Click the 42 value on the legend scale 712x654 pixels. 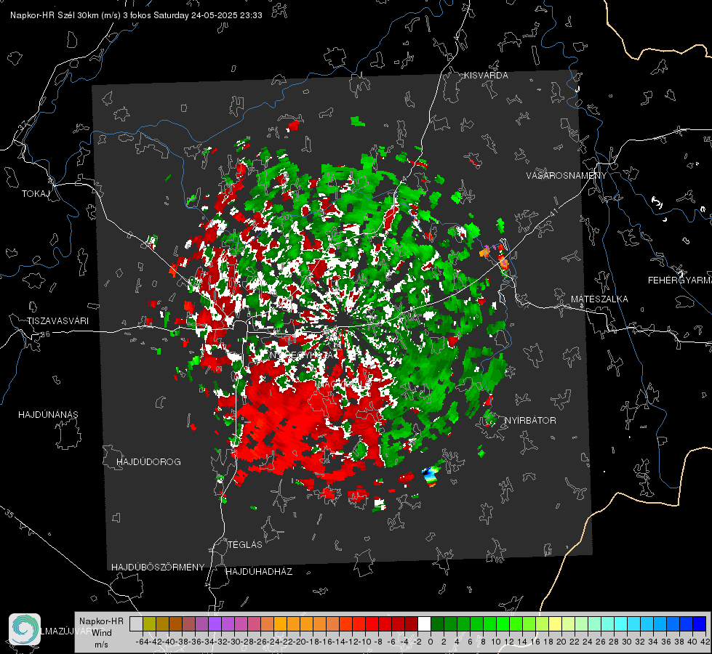tap(705, 642)
